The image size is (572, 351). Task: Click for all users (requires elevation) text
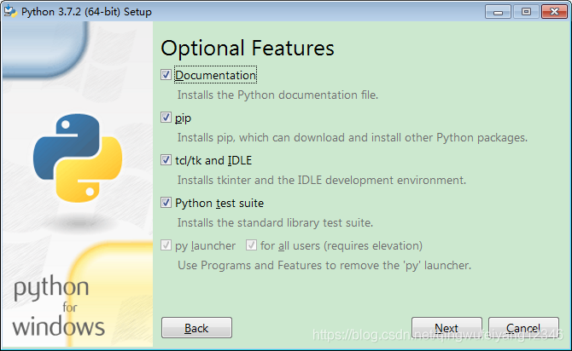pos(341,245)
